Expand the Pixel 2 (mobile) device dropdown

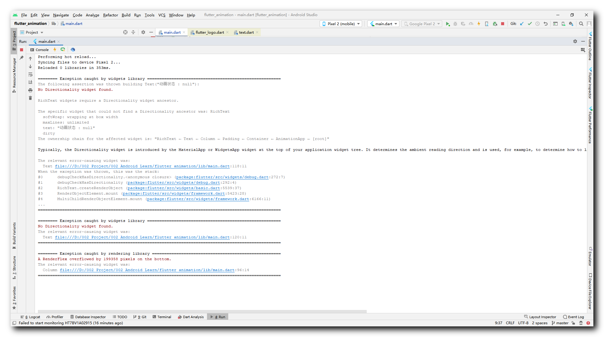point(341,24)
